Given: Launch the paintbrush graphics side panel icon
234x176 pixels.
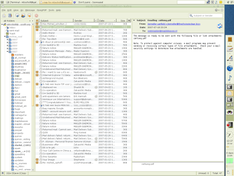Looking at the screenshot, I should [230, 58].
